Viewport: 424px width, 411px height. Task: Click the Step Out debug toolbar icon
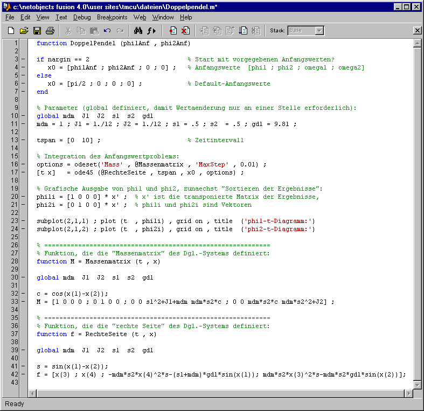pyautogui.click(x=230, y=31)
